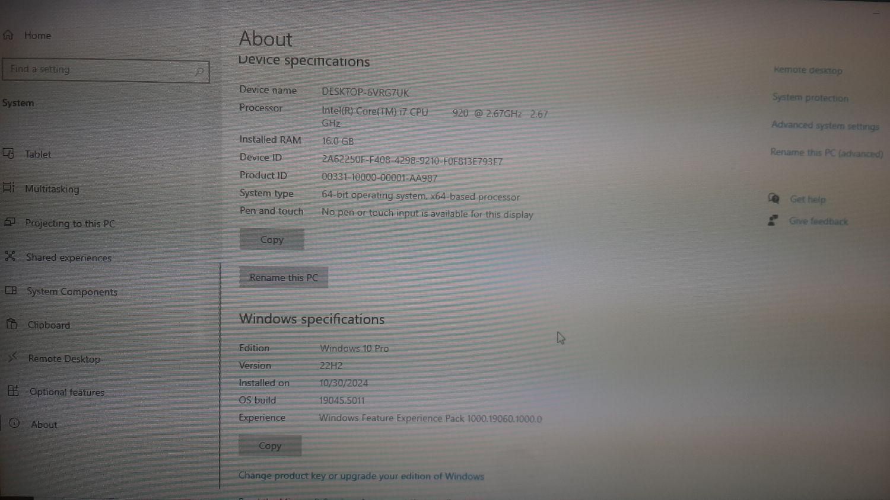890x500 pixels.
Task: Click the Give feedback link
Action: click(818, 221)
